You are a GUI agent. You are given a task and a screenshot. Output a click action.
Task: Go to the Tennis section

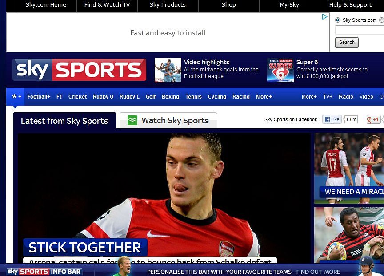coord(193,97)
